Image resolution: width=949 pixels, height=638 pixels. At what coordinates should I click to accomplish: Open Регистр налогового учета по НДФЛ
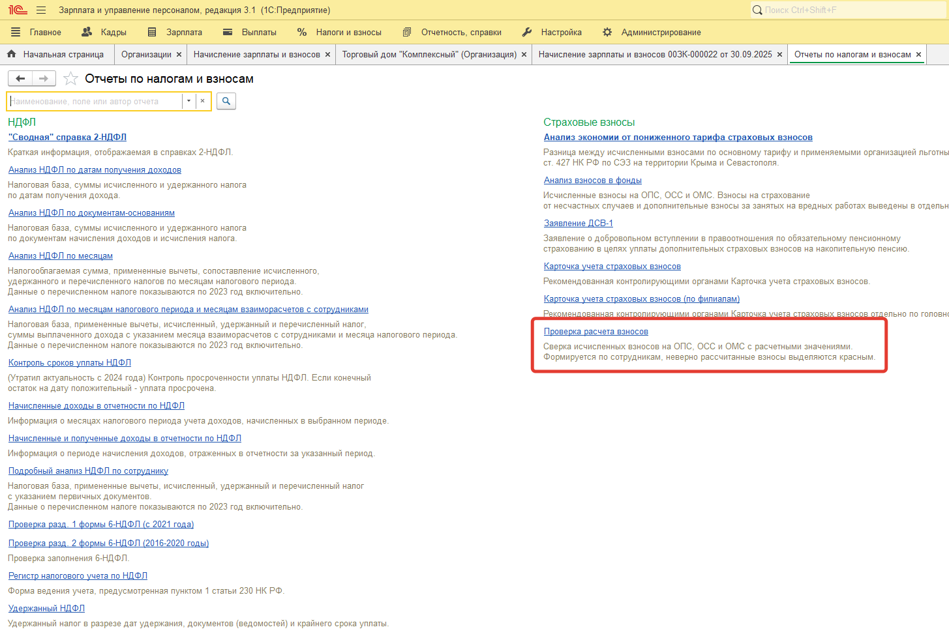pyautogui.click(x=78, y=576)
